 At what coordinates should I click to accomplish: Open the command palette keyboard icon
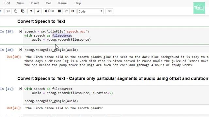click(109, 11)
